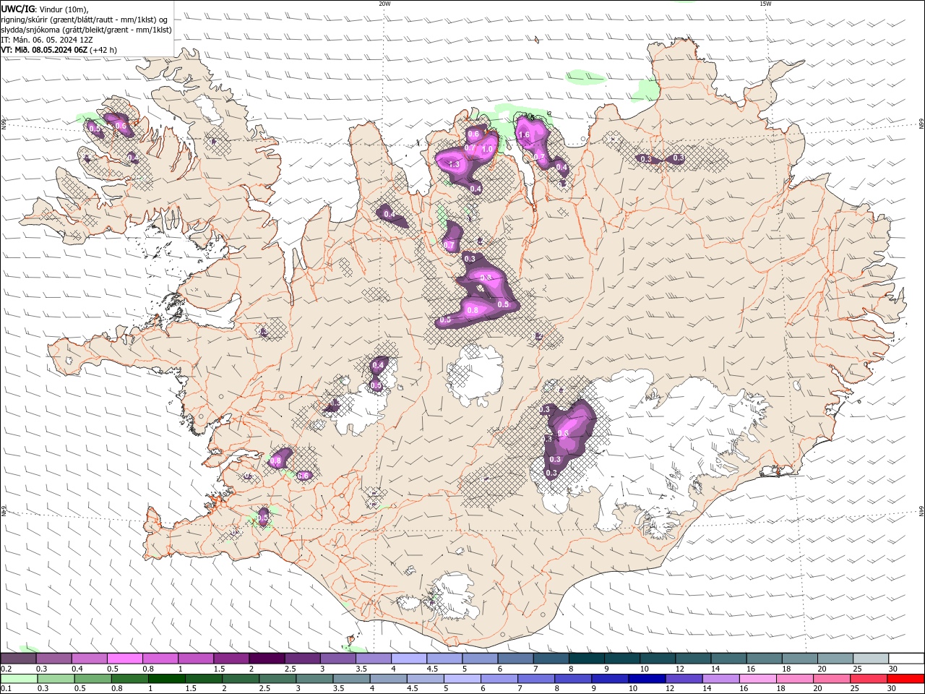This screenshot has height=694, width=925.
Task: Click the deep blue 10–12 rain legend swatch
Action: coord(647,679)
